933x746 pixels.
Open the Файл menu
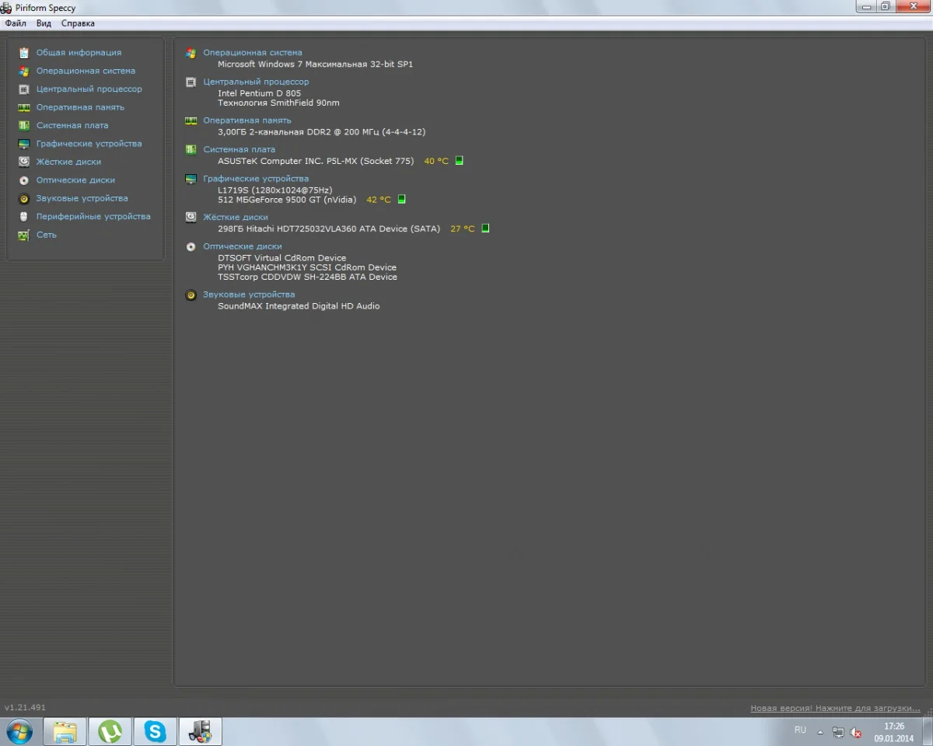16,23
